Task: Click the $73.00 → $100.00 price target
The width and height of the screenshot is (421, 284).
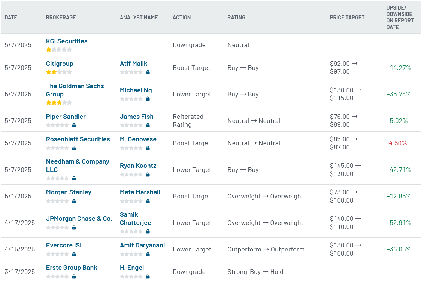Action: coord(344,196)
